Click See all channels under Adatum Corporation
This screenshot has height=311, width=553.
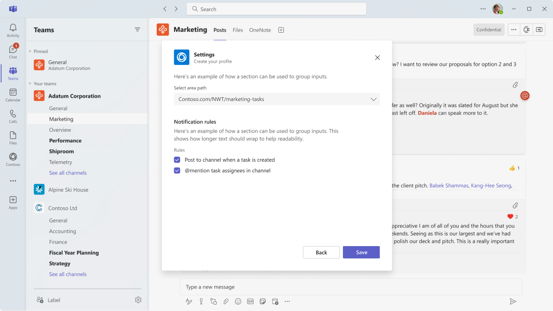[68, 173]
